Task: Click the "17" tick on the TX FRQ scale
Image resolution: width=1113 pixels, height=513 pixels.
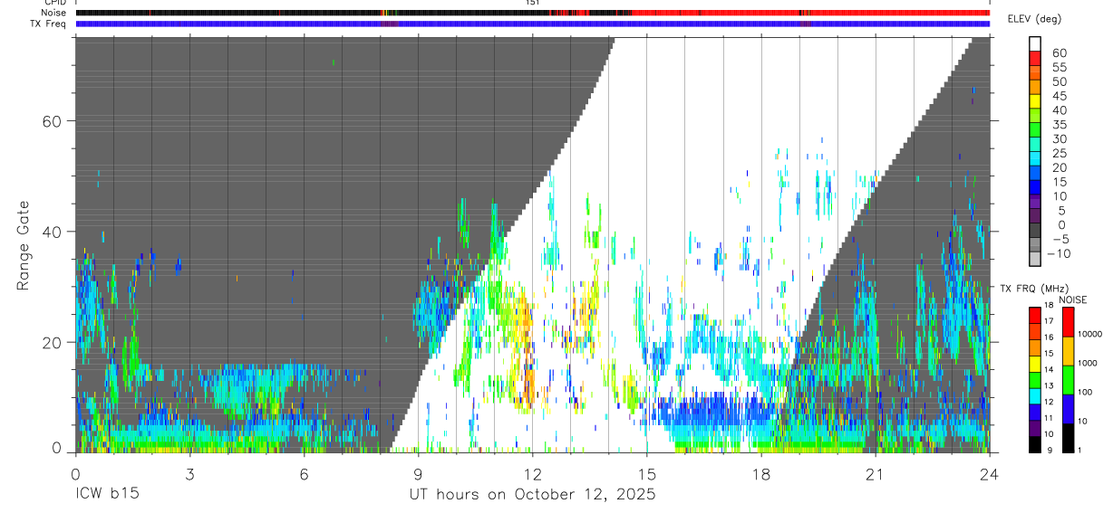Action: 1049,321
